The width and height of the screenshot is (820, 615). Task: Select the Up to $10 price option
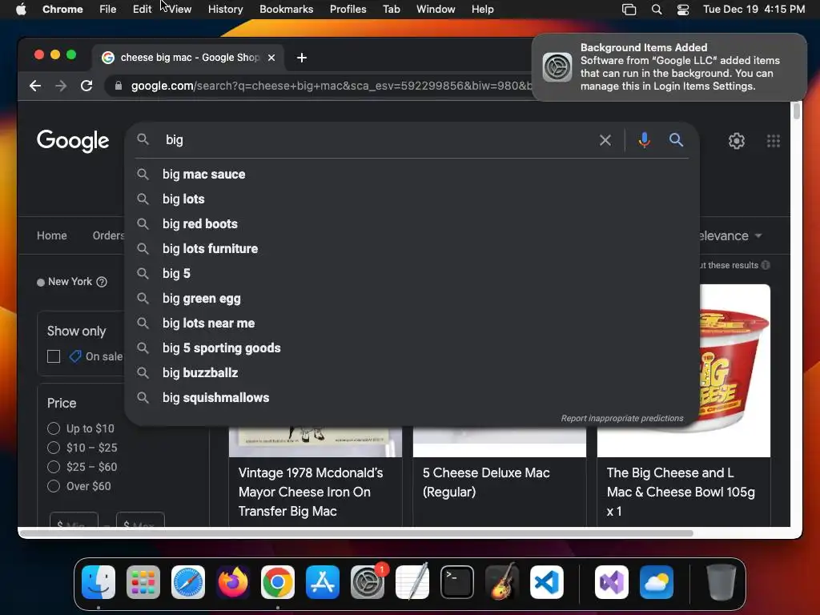click(x=54, y=429)
